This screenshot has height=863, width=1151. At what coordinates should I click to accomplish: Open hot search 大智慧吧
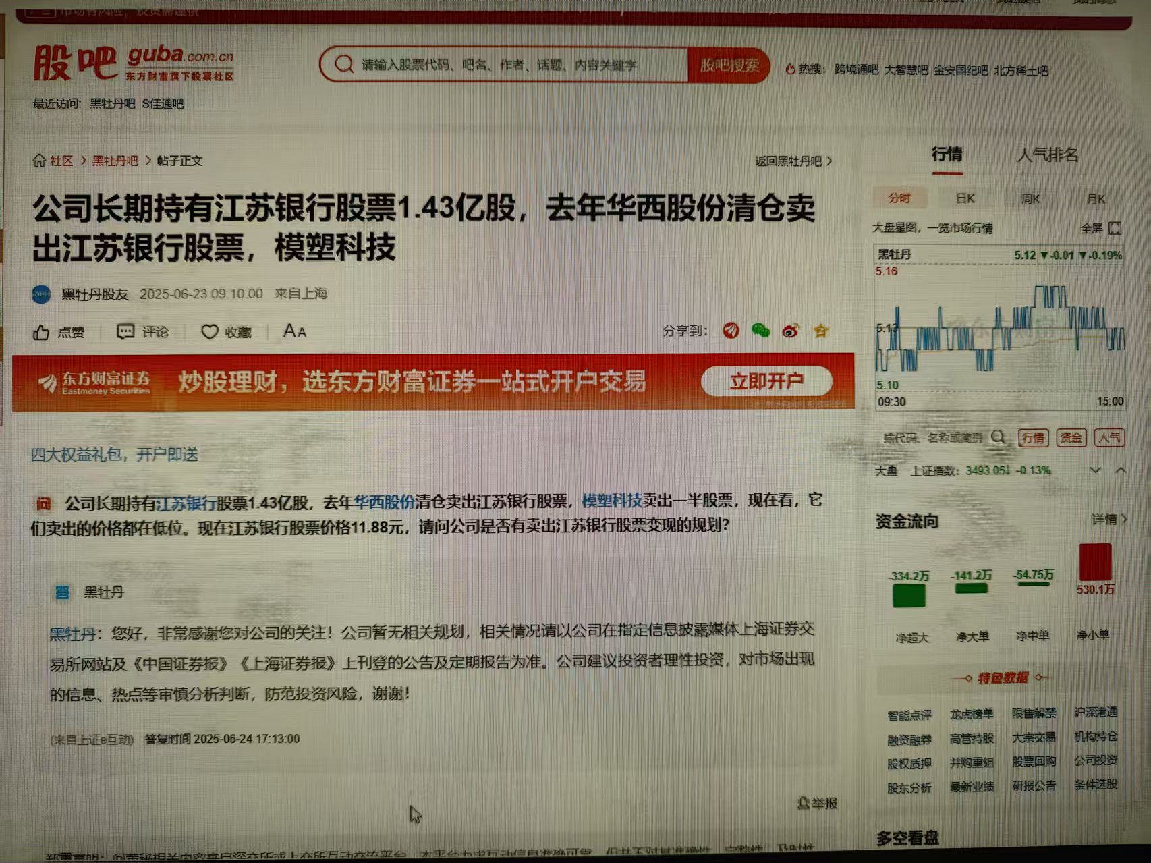[906, 69]
